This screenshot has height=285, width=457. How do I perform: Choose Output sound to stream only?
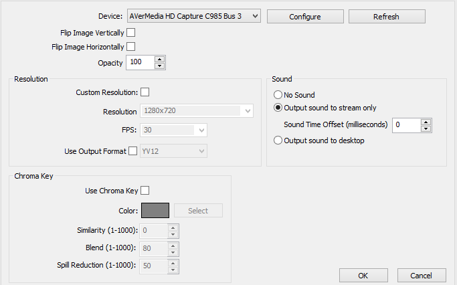(278, 107)
